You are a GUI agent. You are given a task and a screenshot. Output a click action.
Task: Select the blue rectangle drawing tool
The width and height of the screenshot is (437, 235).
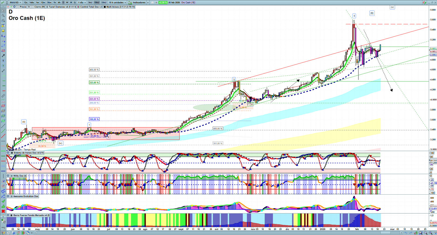pos(3,46)
